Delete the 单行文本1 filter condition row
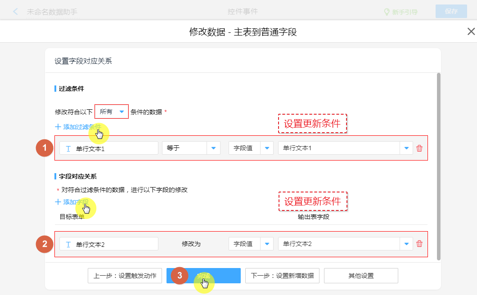 pos(419,148)
